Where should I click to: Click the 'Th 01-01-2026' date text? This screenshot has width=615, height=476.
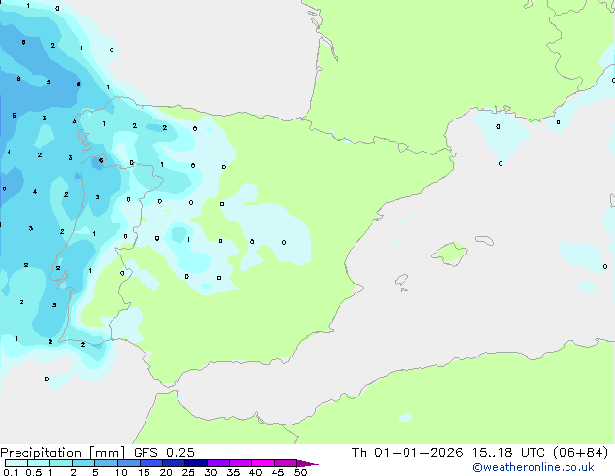(407, 453)
